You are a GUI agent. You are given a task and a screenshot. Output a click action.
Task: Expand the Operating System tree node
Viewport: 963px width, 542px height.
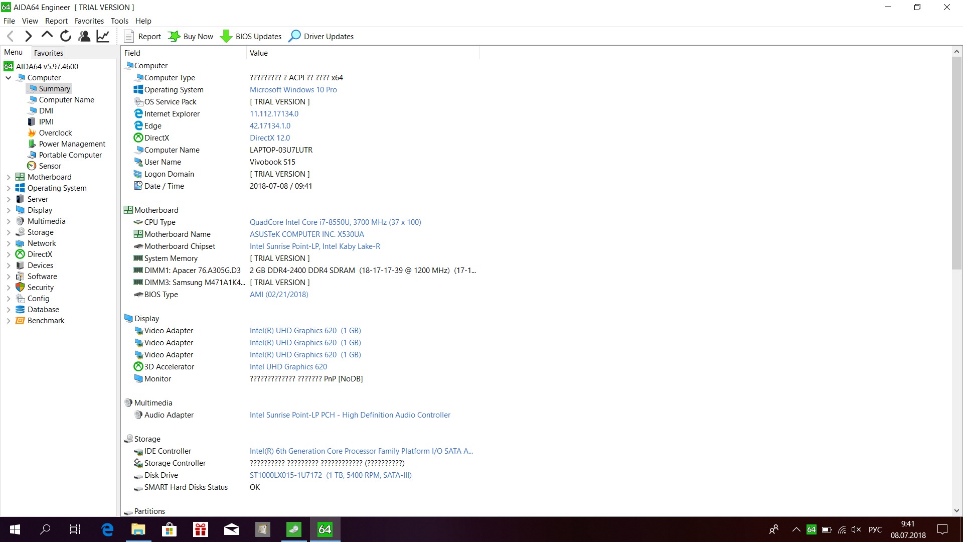tap(9, 188)
